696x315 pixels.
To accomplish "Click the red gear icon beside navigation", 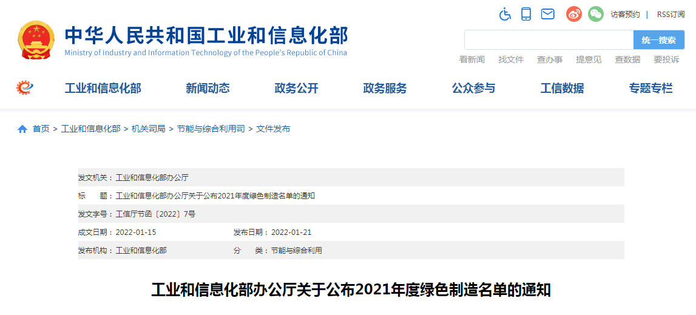I will tap(25, 88).
